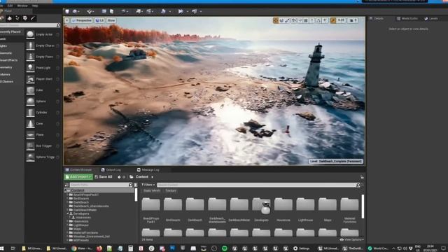This screenshot has height=252, width=448.
Task: Select the DarkBeachWater folder in the tree
Action: point(85,210)
